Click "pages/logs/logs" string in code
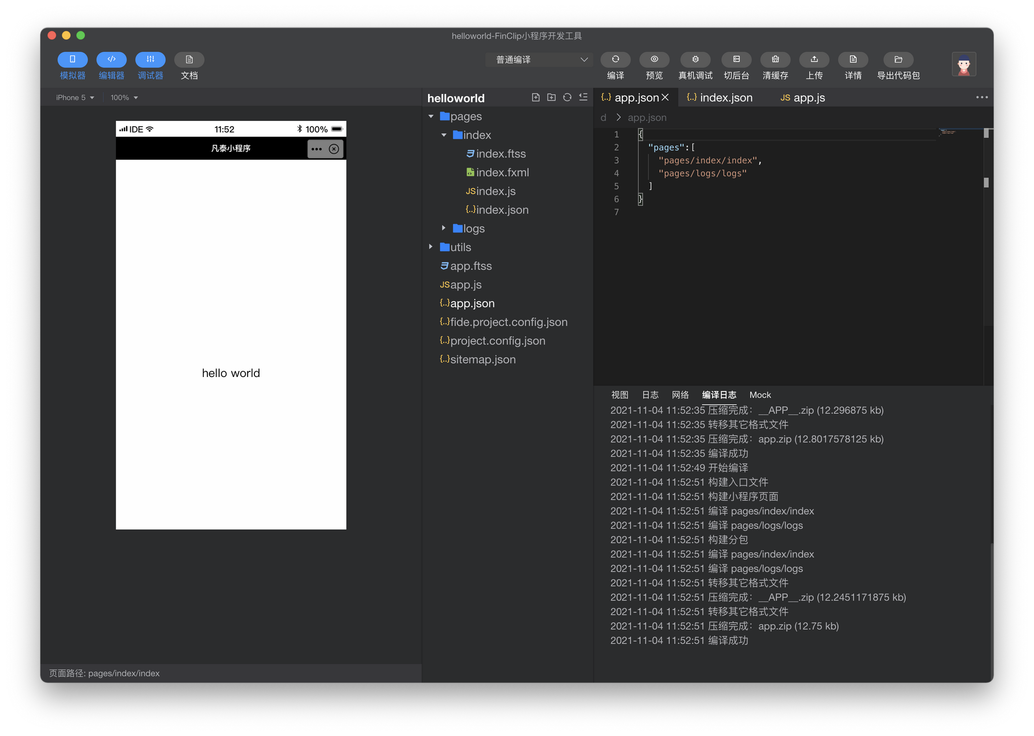 click(x=703, y=174)
